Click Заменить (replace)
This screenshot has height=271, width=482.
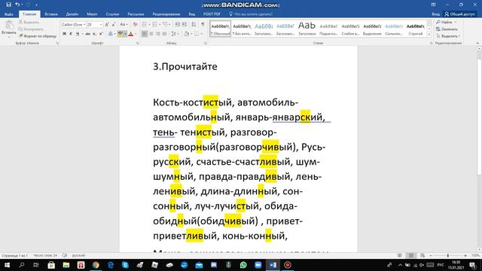pos(447,29)
